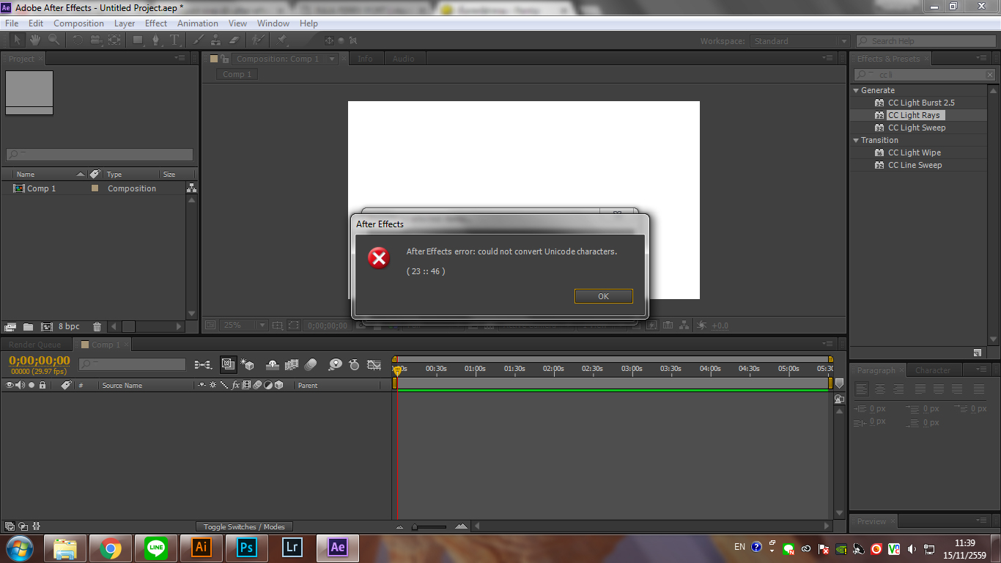This screenshot has height=563, width=1001.
Task: Toggle brainstorm lightbulb icon
Action: [335, 364]
